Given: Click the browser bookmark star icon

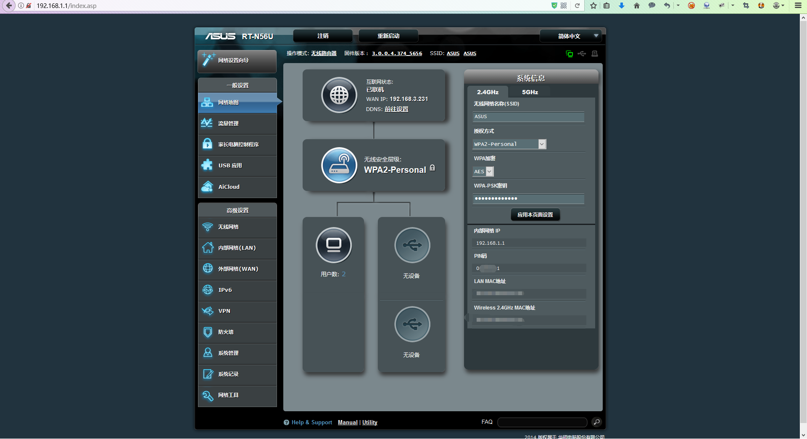Looking at the screenshot, I should (x=593, y=5).
